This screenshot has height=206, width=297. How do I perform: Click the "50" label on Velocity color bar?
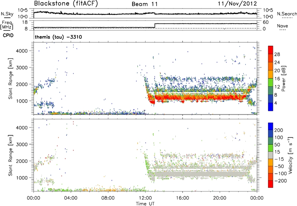(x=277, y=145)
